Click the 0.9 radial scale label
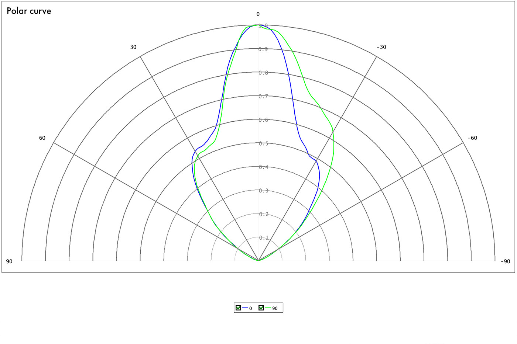This screenshot has height=344, width=517. (x=263, y=49)
